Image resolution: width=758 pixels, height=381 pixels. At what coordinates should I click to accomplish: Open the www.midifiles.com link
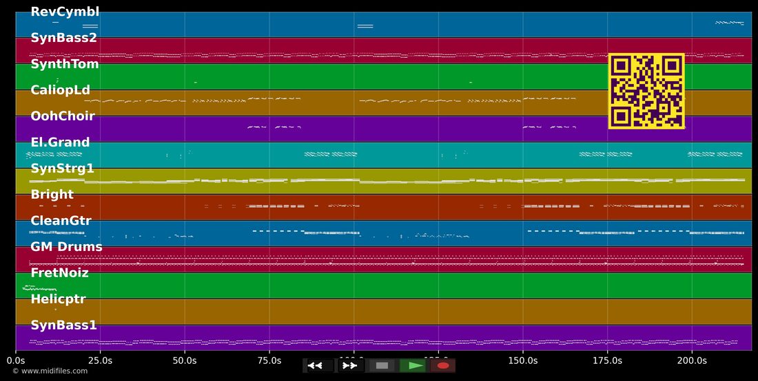[x=54, y=371]
